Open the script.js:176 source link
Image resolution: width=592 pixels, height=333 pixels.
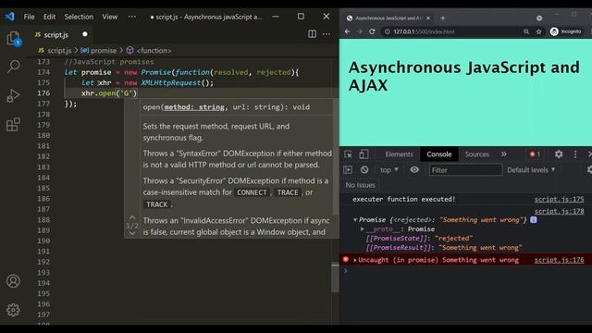click(559, 260)
